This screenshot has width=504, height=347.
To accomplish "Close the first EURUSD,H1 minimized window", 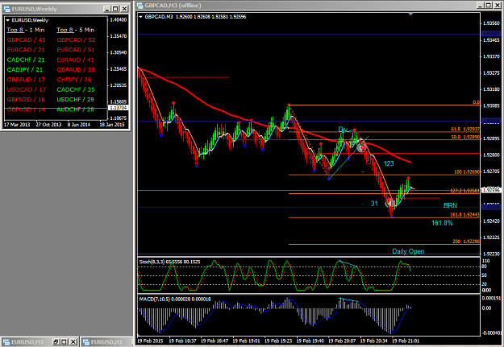I will [73, 341].
